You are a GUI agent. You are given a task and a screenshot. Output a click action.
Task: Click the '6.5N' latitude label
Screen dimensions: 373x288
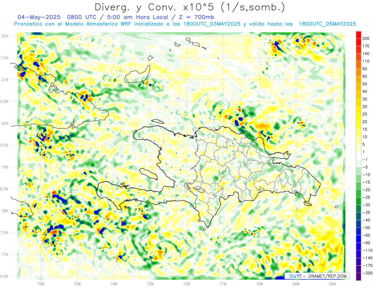tap(5, 276)
